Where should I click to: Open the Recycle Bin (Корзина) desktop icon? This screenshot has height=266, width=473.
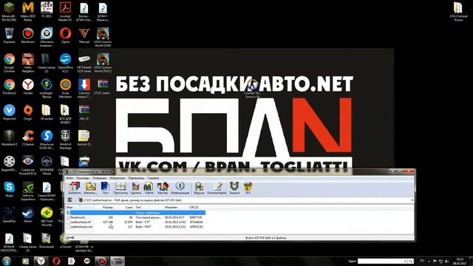click(x=9, y=35)
